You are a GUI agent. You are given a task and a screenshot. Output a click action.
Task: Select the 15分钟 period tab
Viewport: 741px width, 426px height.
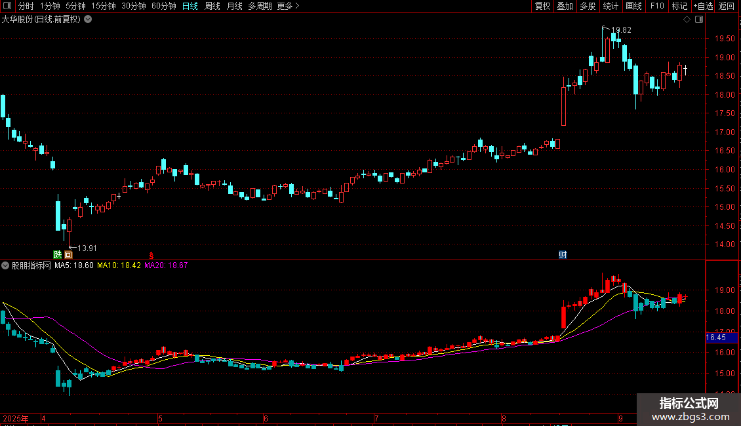coord(104,6)
